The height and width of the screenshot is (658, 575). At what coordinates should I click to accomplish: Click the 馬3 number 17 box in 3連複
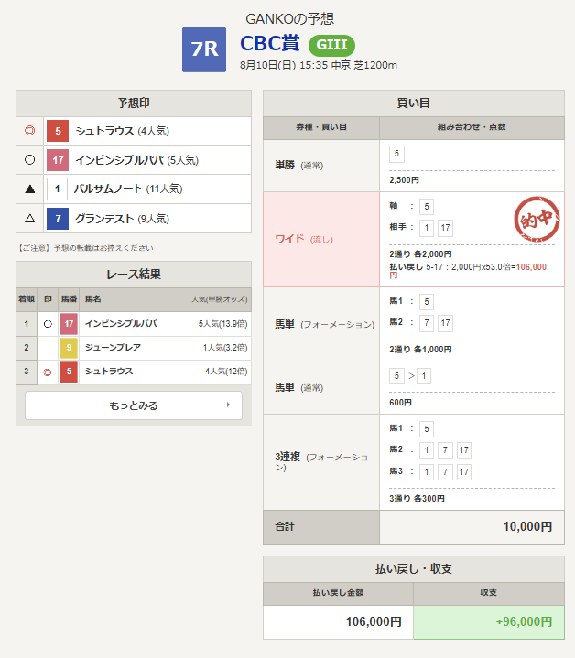pyautogui.click(x=464, y=472)
